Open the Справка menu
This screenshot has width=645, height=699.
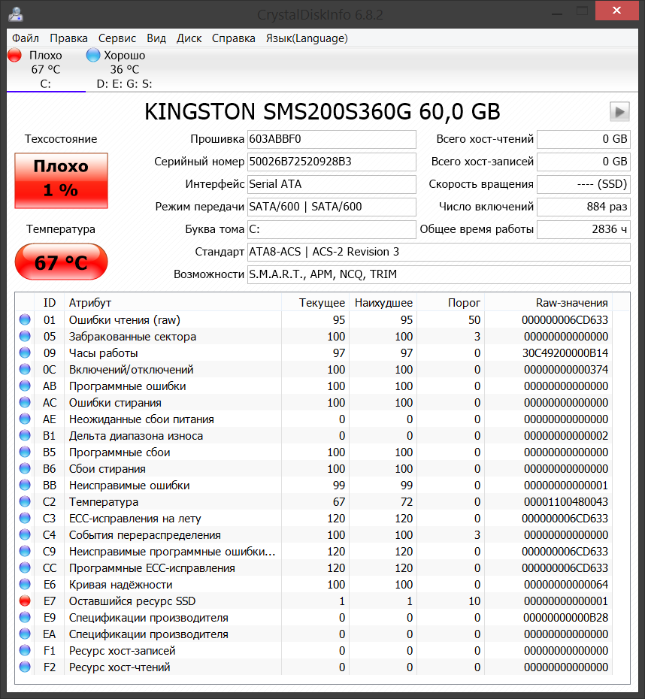234,38
